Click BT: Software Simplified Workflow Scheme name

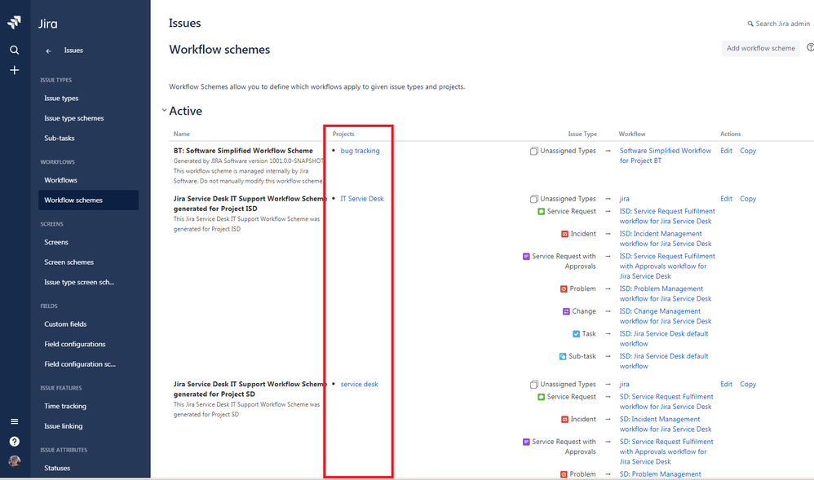click(x=243, y=151)
